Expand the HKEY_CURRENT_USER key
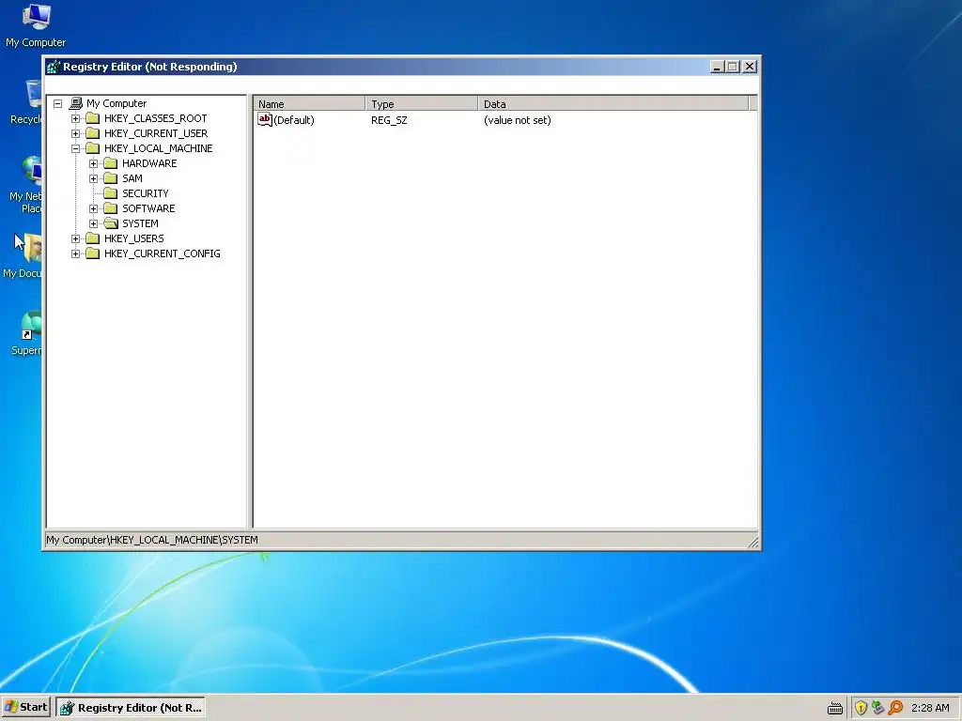962x721 pixels. click(75, 133)
